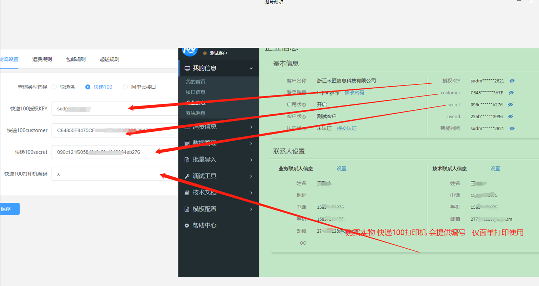The height and width of the screenshot is (286, 539).
Task: Reveal the 智能判断 key via eye icon
Action: [512, 128]
